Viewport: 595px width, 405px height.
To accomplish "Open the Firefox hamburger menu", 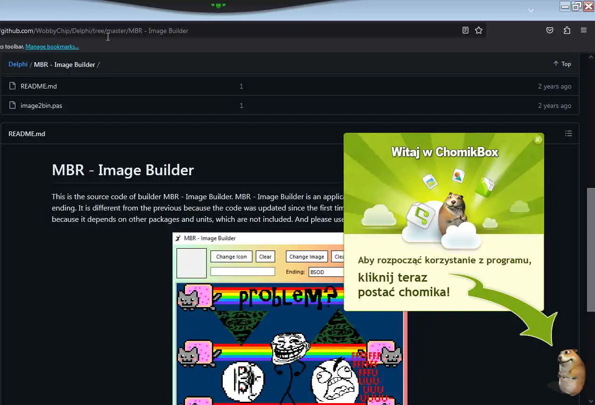I will pyautogui.click(x=584, y=30).
